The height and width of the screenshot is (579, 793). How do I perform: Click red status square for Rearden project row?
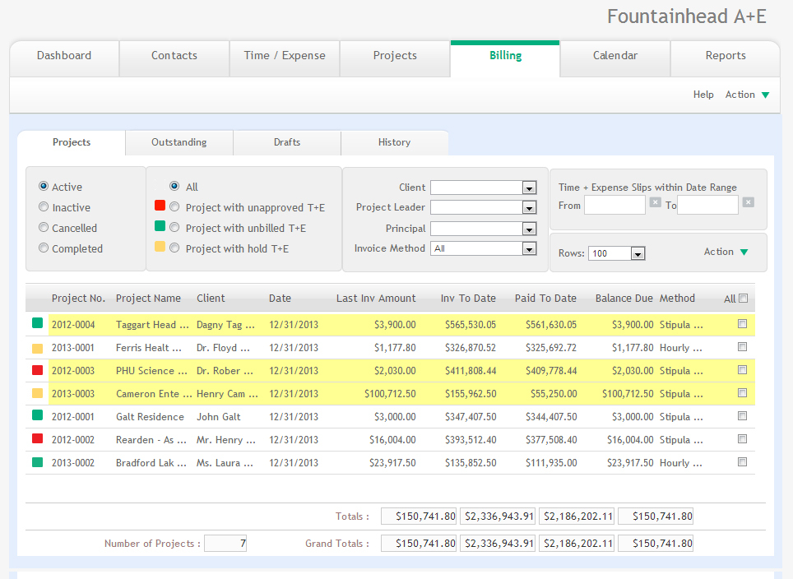pos(37,439)
